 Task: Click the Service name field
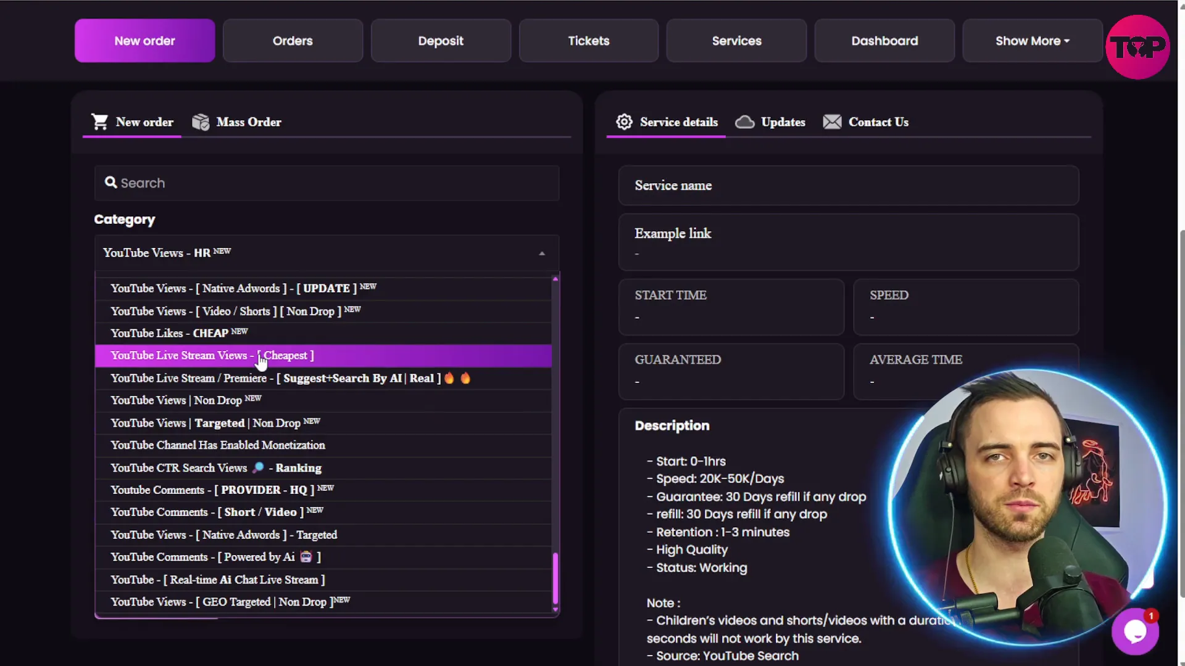tap(849, 186)
